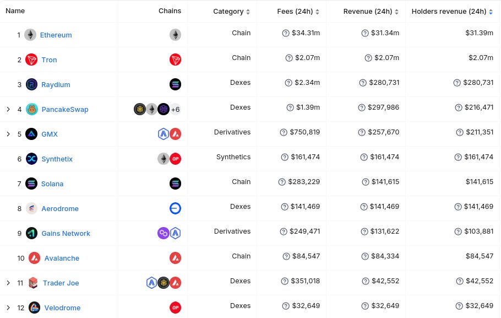Viewport: 501px width, 318px height.
Task: Click the Base chain icon in Aerodrome row
Action: tap(175, 208)
